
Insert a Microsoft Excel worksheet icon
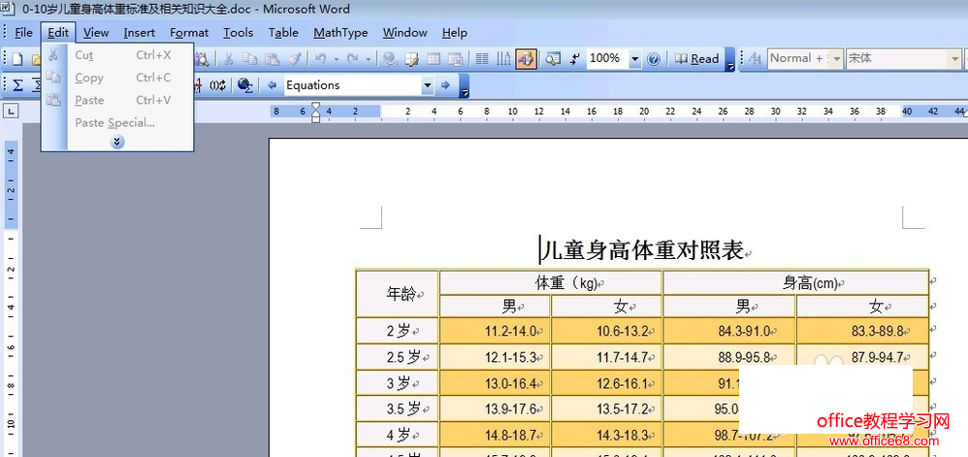pos(455,59)
